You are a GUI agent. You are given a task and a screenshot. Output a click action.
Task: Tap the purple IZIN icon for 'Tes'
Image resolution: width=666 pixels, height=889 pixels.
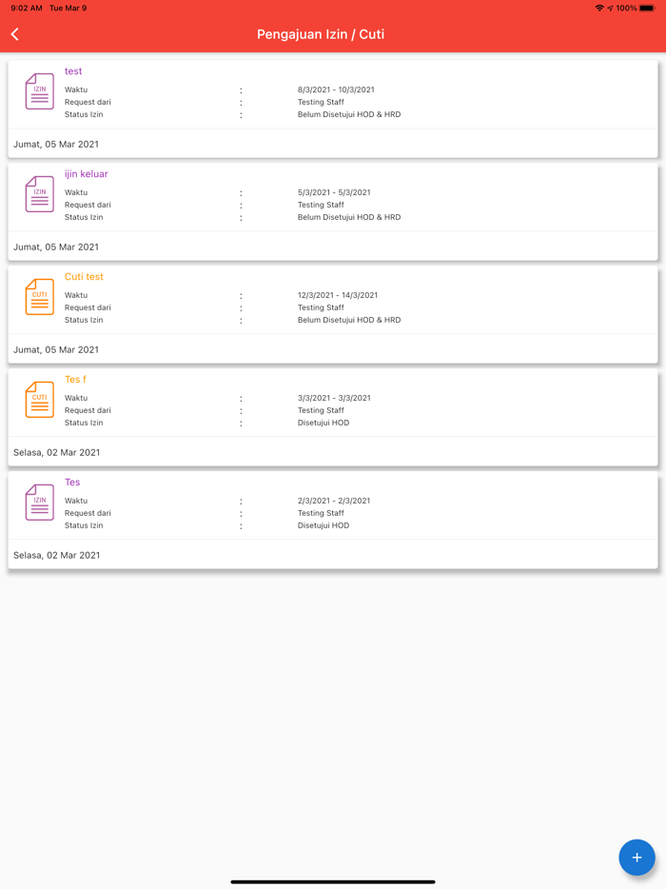39,503
